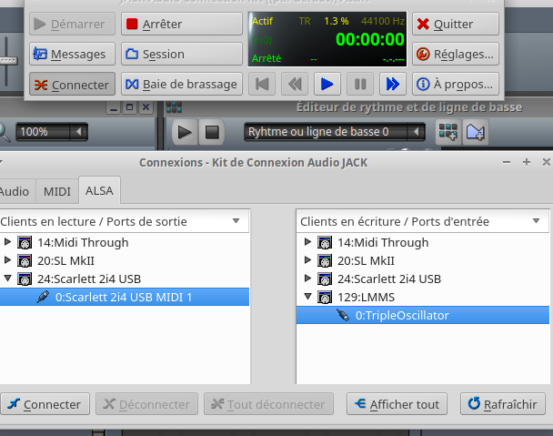
Task: Click the 1.3 % DSP load readout
Action: tap(337, 21)
